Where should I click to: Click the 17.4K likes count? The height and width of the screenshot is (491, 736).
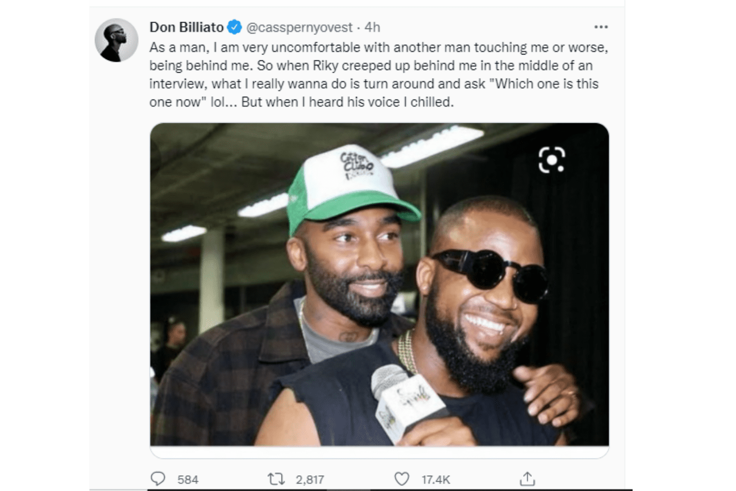[435, 480]
